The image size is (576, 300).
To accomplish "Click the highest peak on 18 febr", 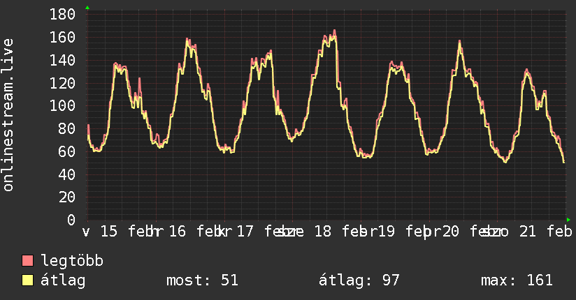I will click(x=334, y=31).
